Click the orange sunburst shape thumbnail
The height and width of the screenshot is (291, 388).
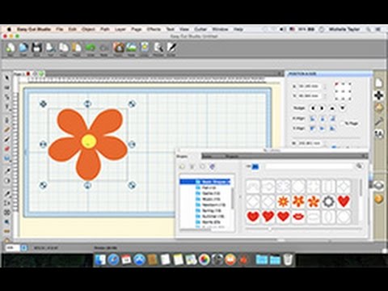click(x=283, y=201)
